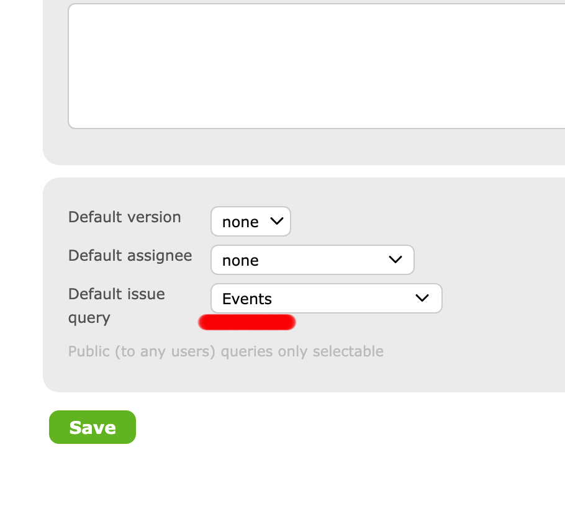
Task: Click the Default version label
Action: click(x=124, y=217)
